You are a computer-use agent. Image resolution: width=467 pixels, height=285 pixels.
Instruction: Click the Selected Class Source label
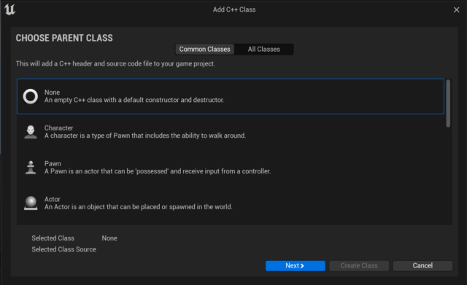tap(63, 249)
